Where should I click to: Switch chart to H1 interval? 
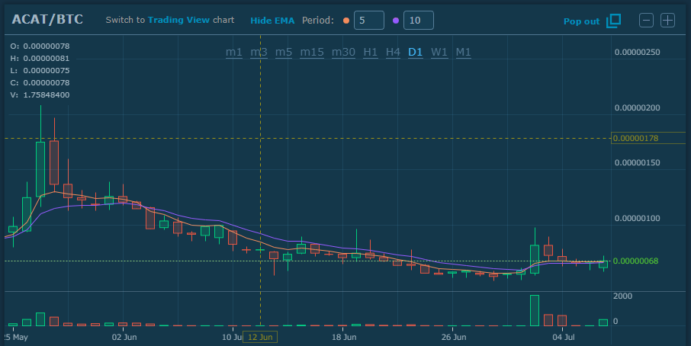coord(371,52)
